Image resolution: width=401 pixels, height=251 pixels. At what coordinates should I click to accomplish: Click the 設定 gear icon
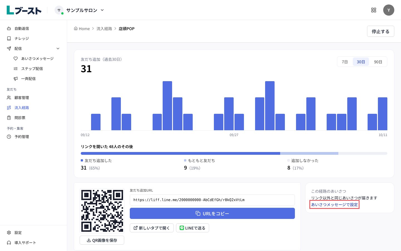click(x=9, y=233)
